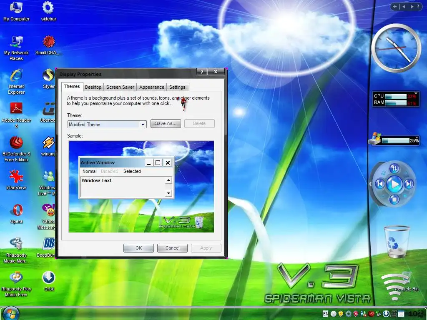The image size is (427, 320).
Task: Click the Cancel button
Action: (172, 248)
